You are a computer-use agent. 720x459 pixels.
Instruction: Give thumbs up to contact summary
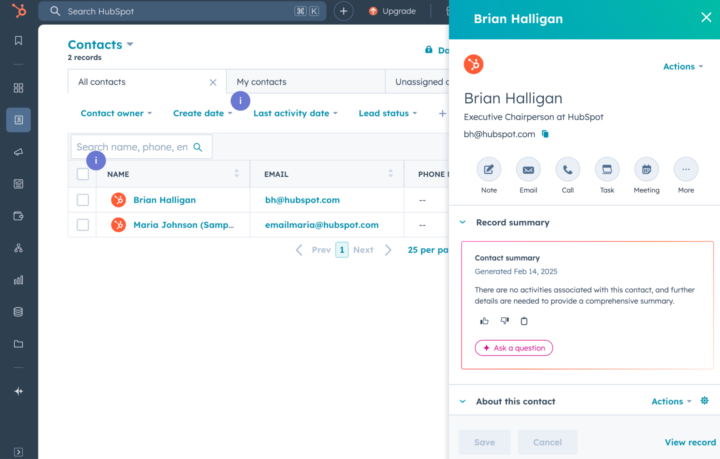point(484,321)
